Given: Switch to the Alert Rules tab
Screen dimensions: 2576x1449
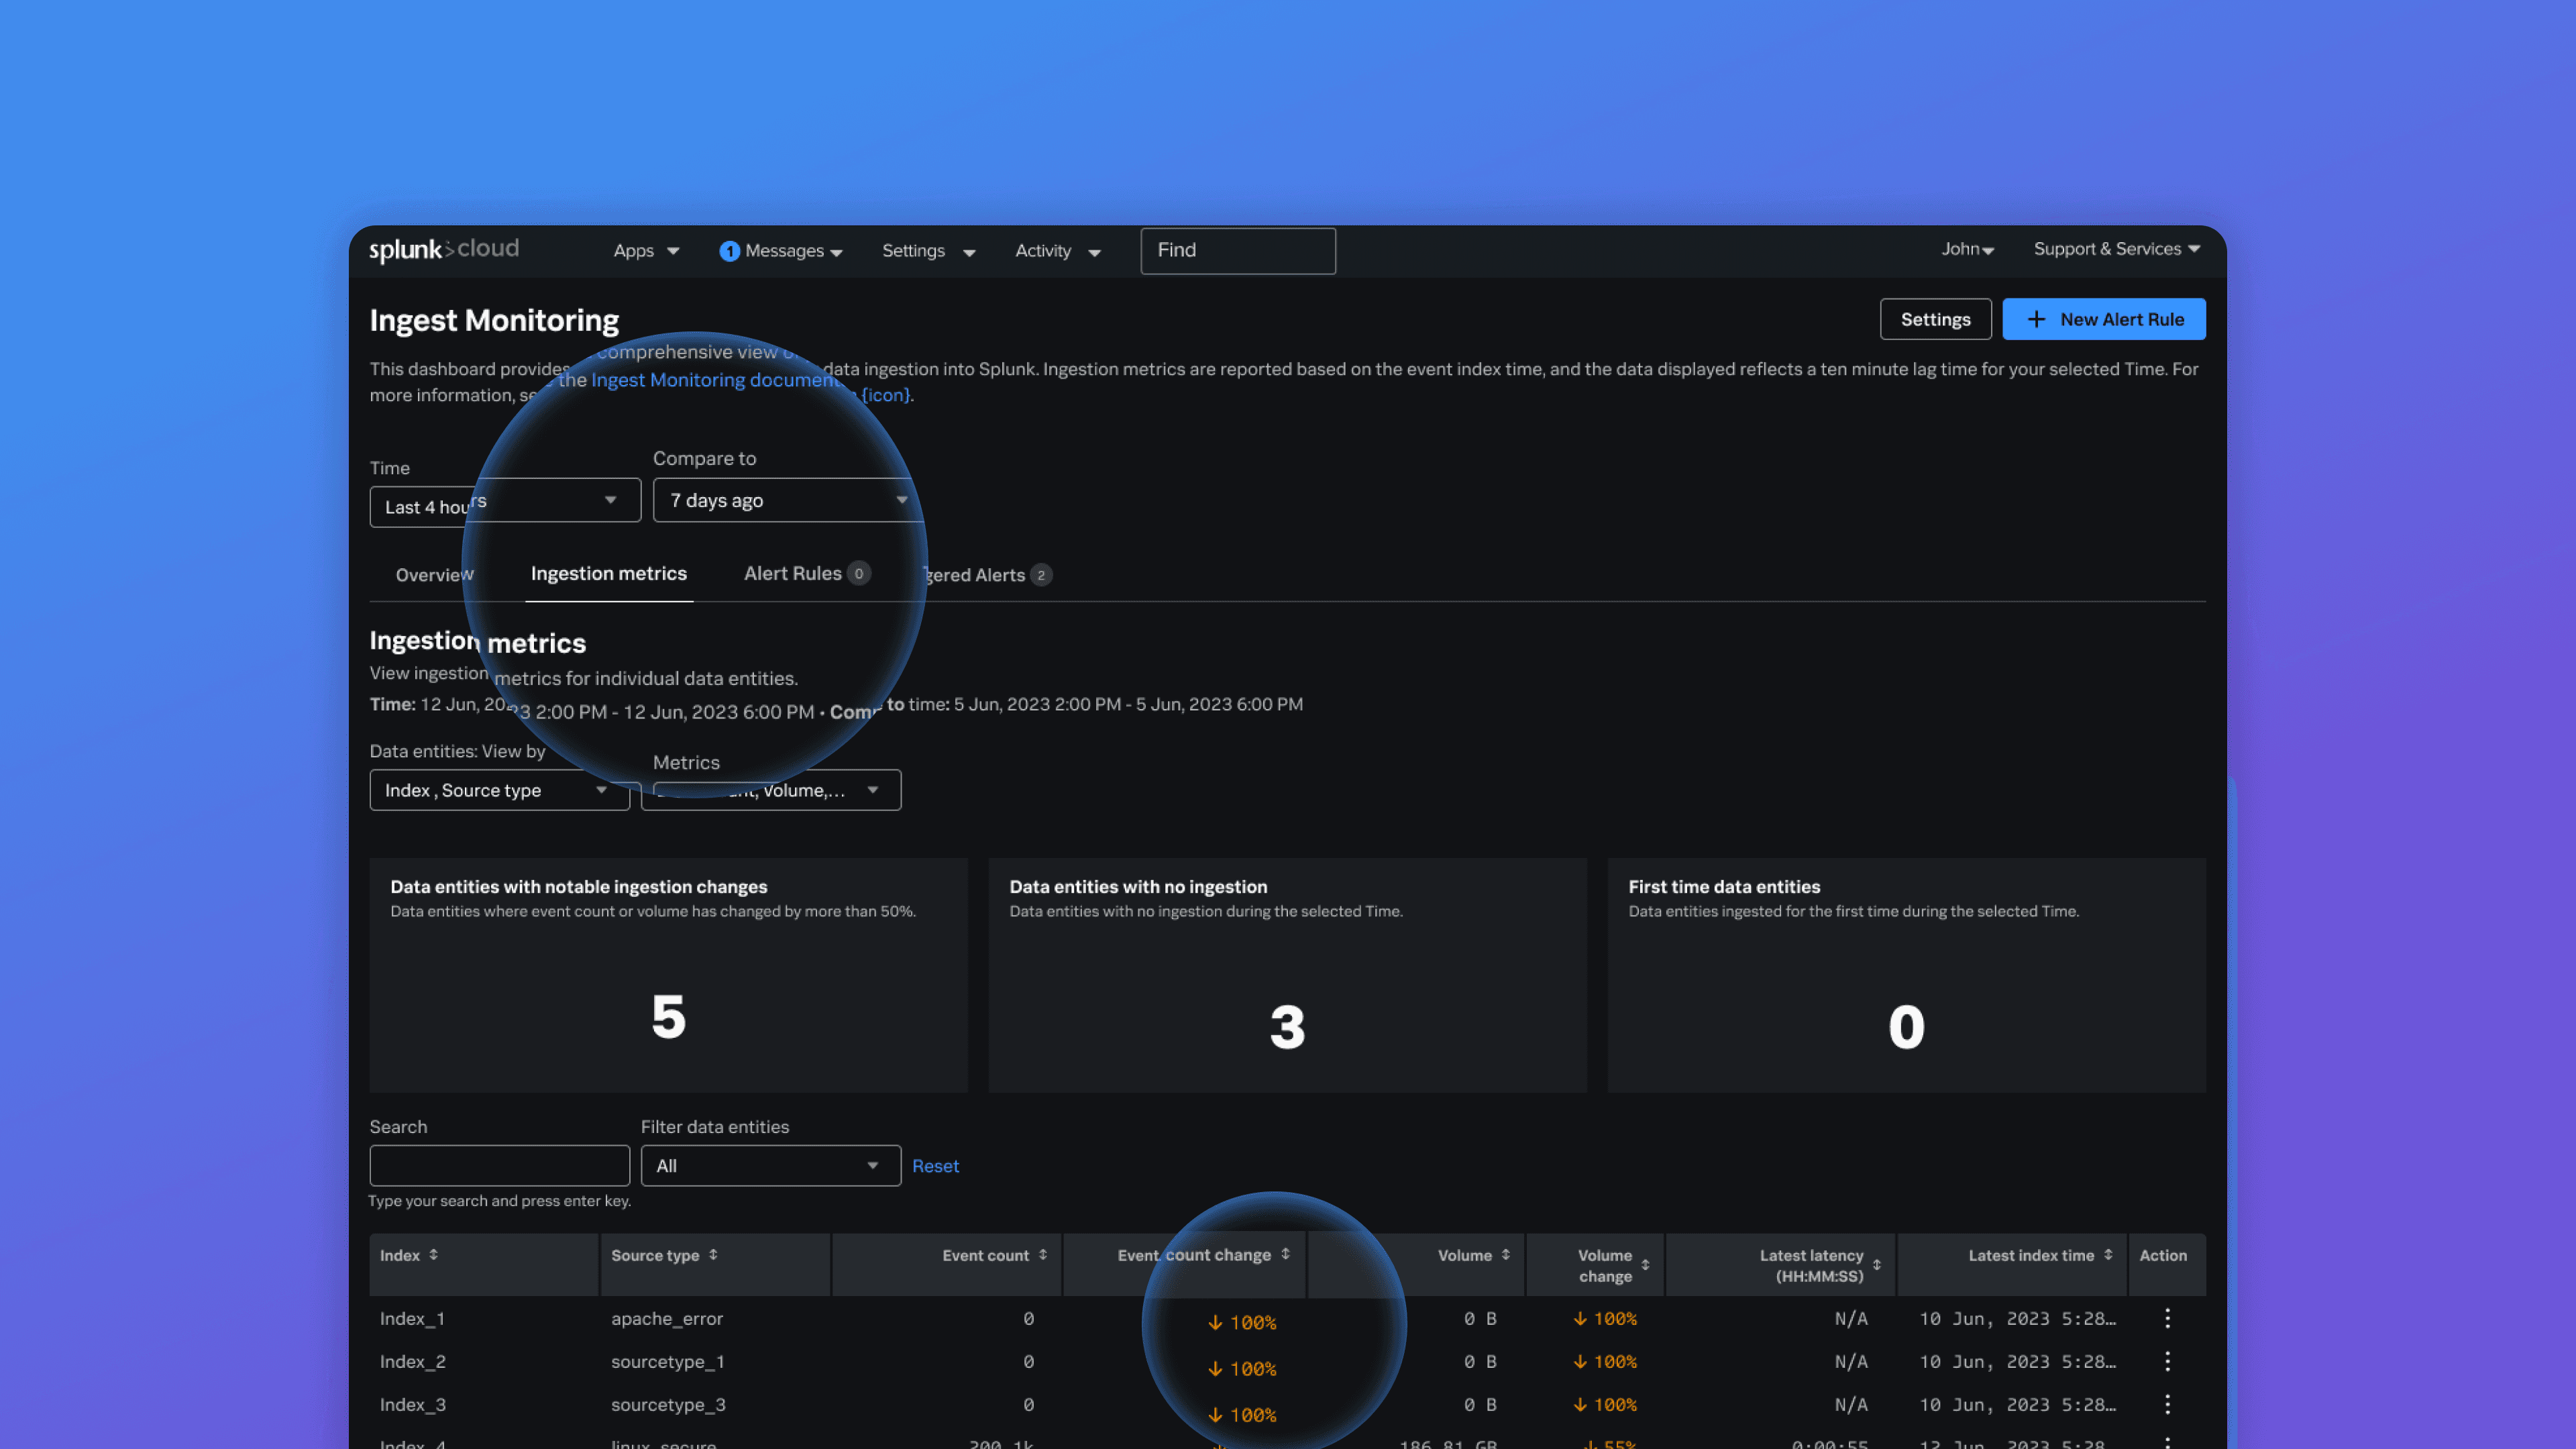Looking at the screenshot, I should pyautogui.click(x=793, y=574).
